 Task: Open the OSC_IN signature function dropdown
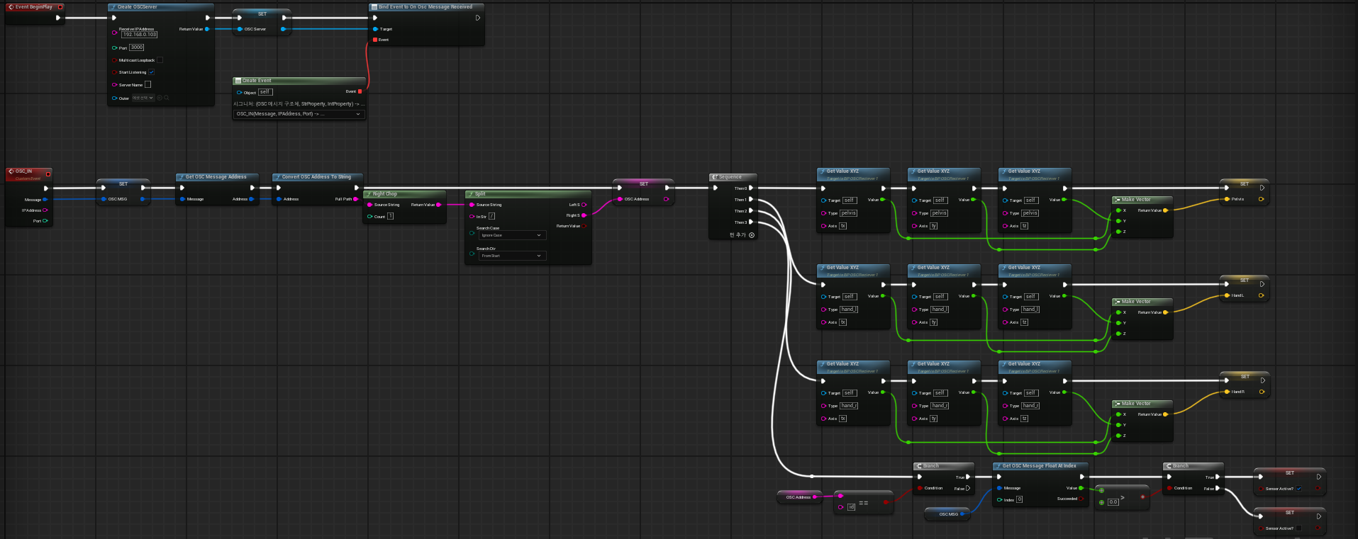pos(299,114)
